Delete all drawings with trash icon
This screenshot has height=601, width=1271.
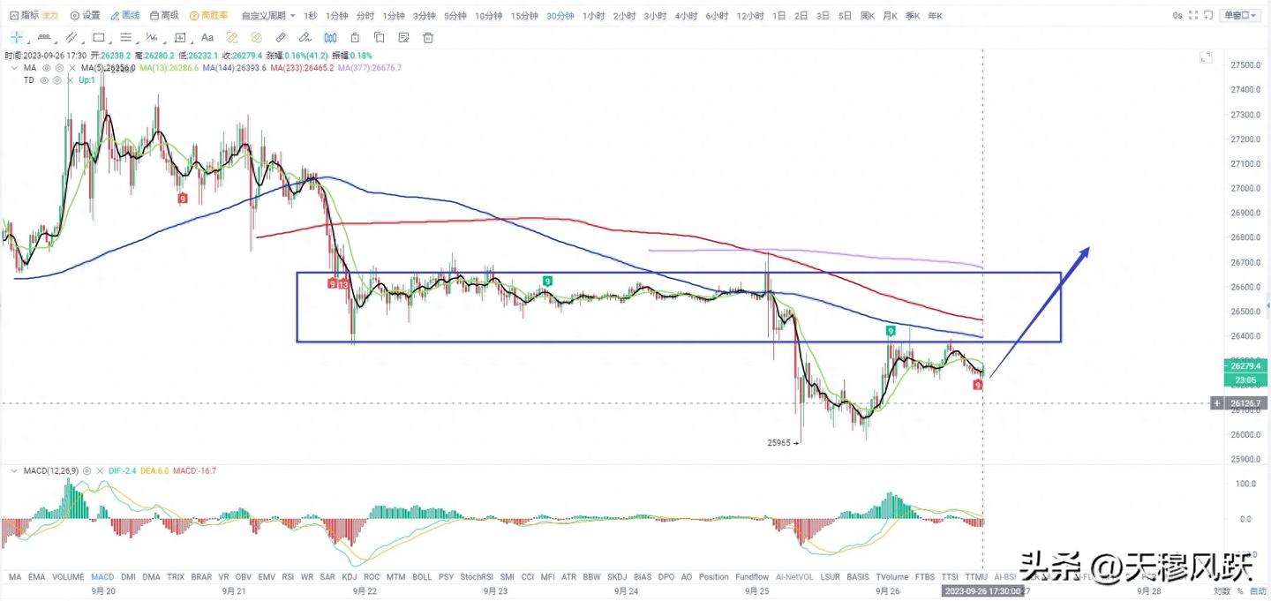pos(428,38)
